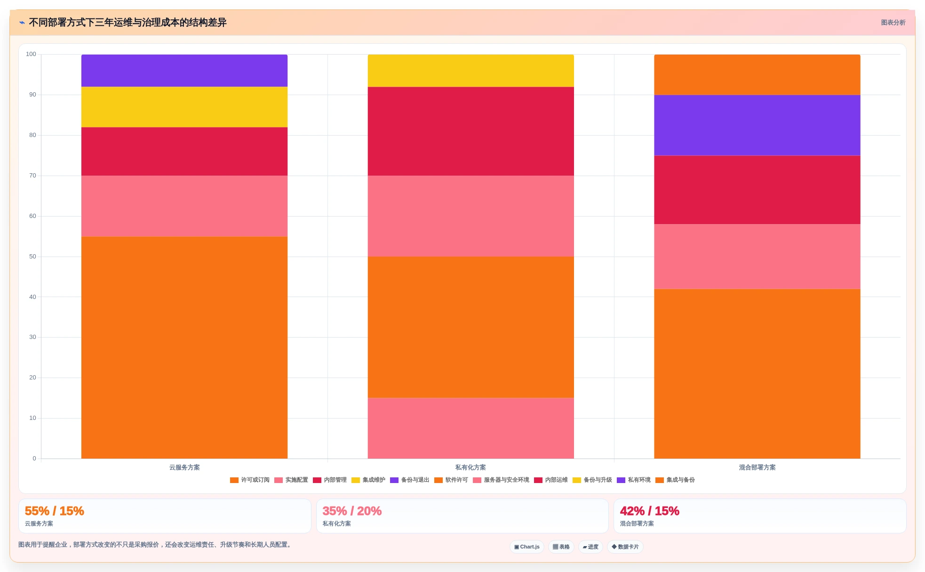
Task: Hide the 内部管理 series via legend
Action: click(329, 480)
